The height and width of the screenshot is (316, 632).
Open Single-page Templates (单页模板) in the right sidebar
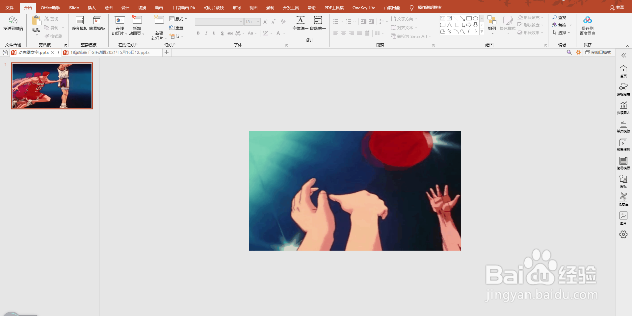(623, 126)
